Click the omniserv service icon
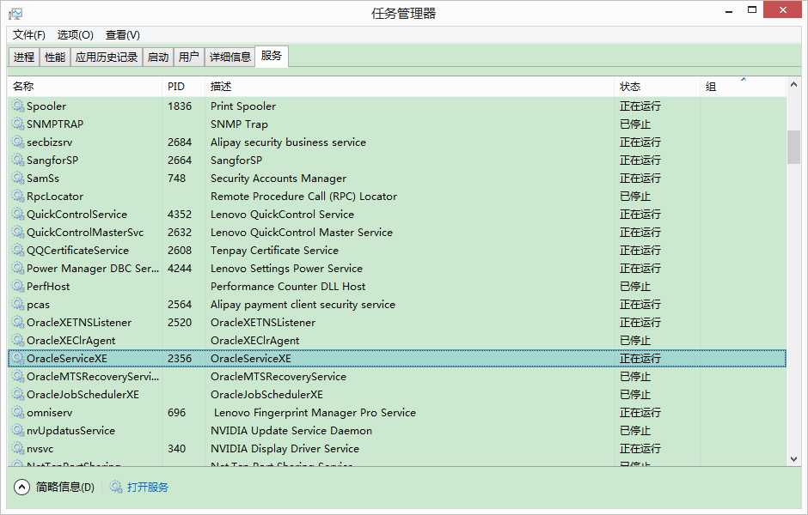This screenshot has width=808, height=515. pos(19,412)
